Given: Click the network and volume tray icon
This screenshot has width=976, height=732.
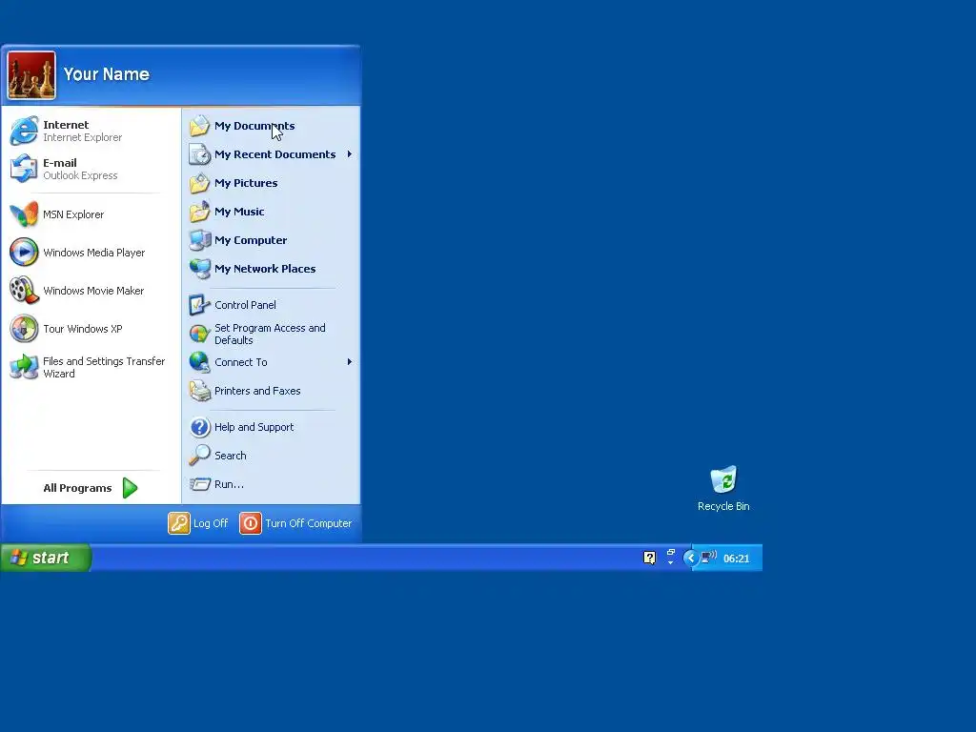Looking at the screenshot, I should pyautogui.click(x=709, y=557).
